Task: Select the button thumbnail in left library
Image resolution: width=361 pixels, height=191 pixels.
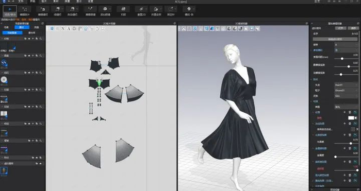Action: point(4,80)
